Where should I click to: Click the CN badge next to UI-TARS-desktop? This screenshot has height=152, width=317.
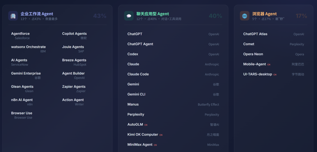pyautogui.click(x=275, y=75)
